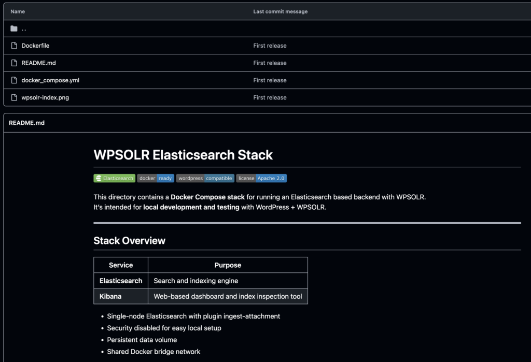Click 'Single-node Elasticsearch with plugin ingest-attachment' bullet
The image size is (531, 362).
[x=193, y=316]
